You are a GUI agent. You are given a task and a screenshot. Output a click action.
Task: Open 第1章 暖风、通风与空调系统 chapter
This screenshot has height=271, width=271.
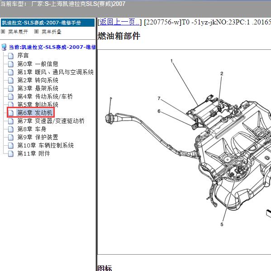click(x=55, y=72)
